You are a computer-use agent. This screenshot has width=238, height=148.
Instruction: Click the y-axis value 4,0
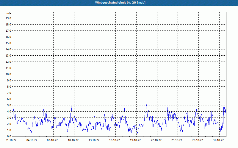tap(9, 111)
